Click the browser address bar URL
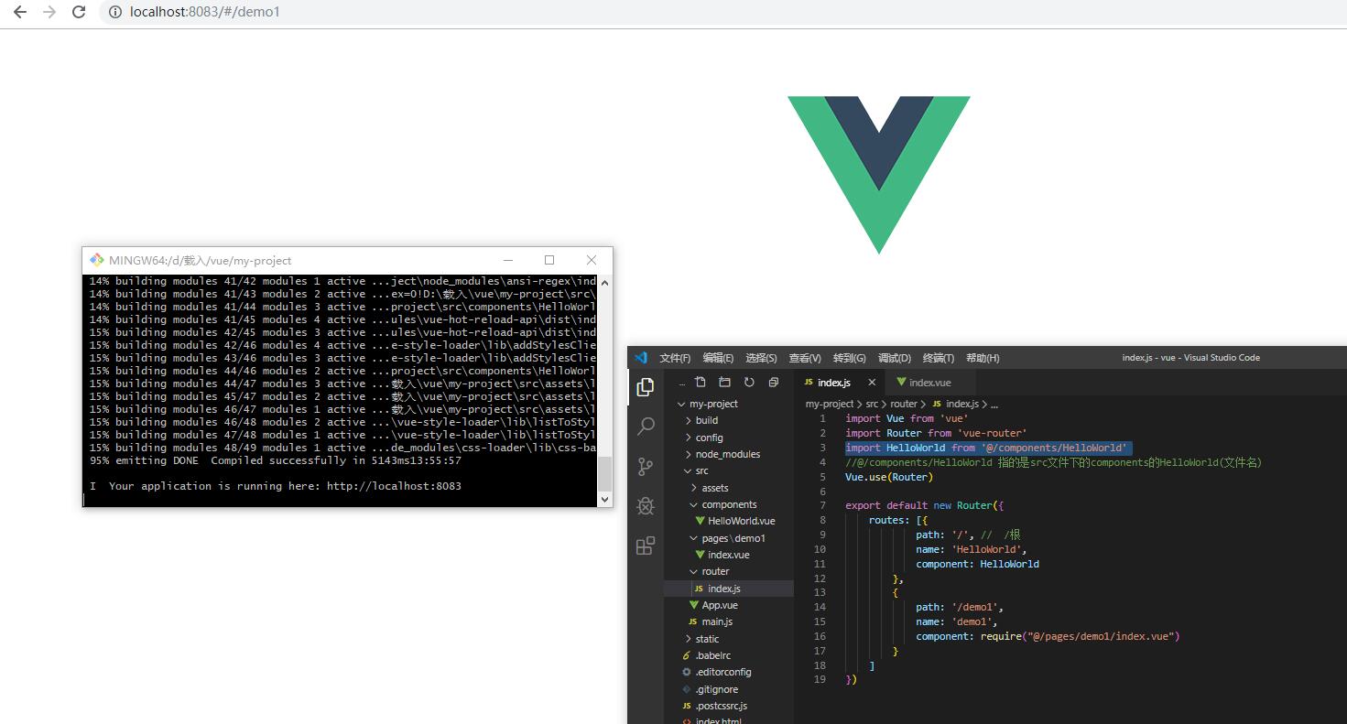 coord(205,12)
